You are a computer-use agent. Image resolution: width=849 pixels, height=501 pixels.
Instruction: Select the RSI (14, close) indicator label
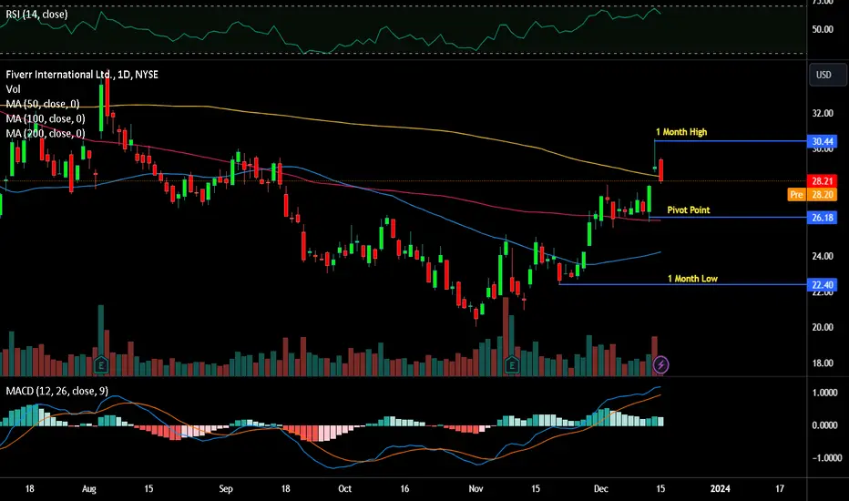click(36, 15)
